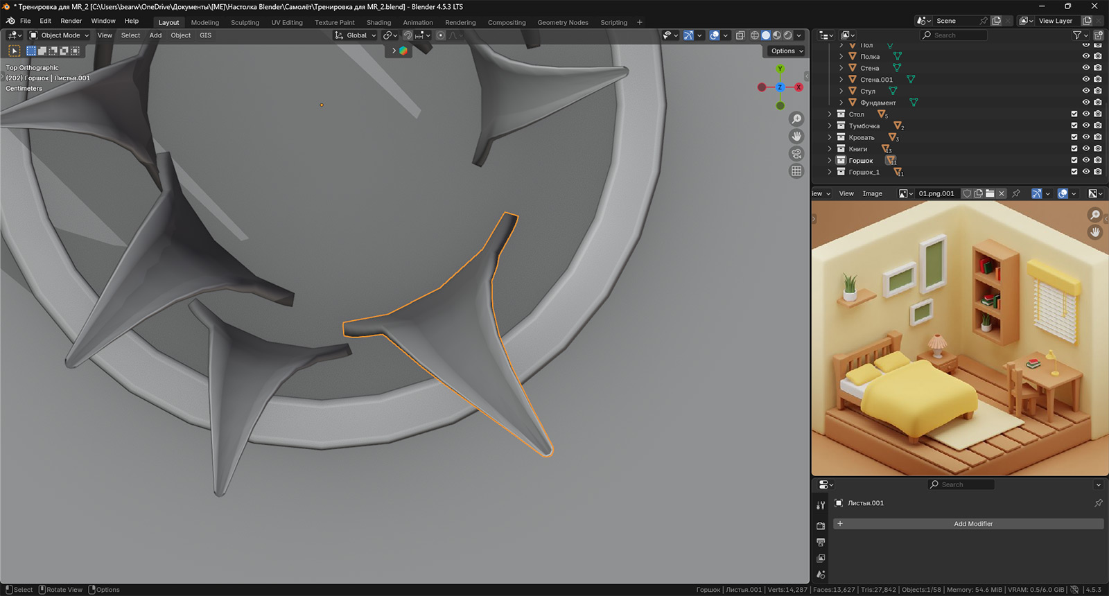The width and height of the screenshot is (1109, 596).
Task: Open the Output properties tab
Action: (821, 542)
